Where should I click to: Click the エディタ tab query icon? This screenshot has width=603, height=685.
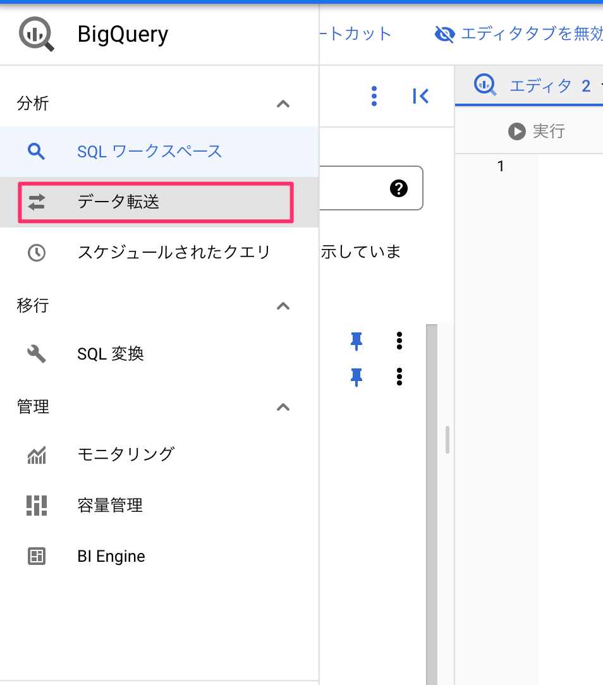485,85
